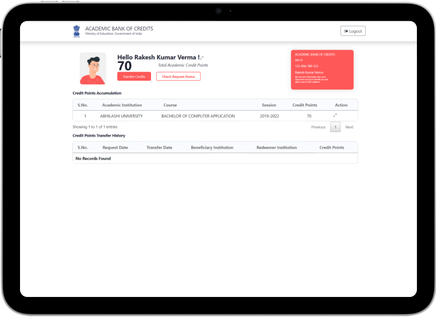436x317 pixels.
Task: Click the Next pagination link
Action: click(x=349, y=127)
